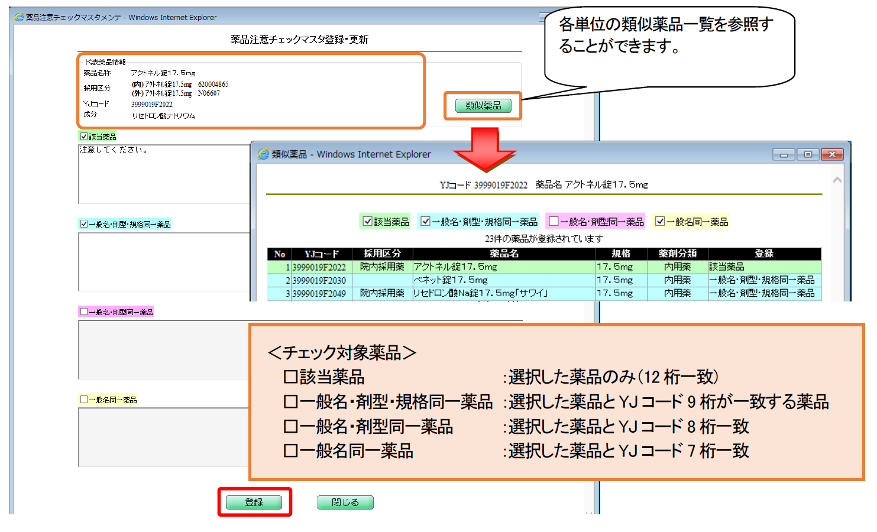Enable 一般名・剤型同一薬品 filter in popup
Viewport: 877px width, 532px height.
[554, 221]
